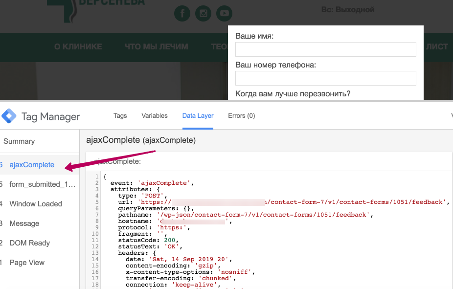Click the queryParameters: {} line

click(156, 208)
